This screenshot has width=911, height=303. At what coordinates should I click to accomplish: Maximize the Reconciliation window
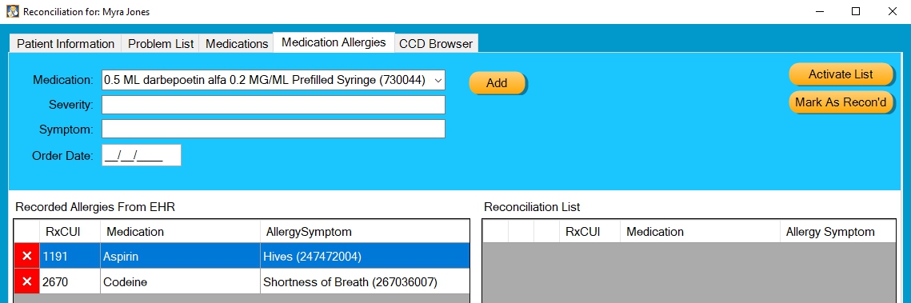(855, 11)
